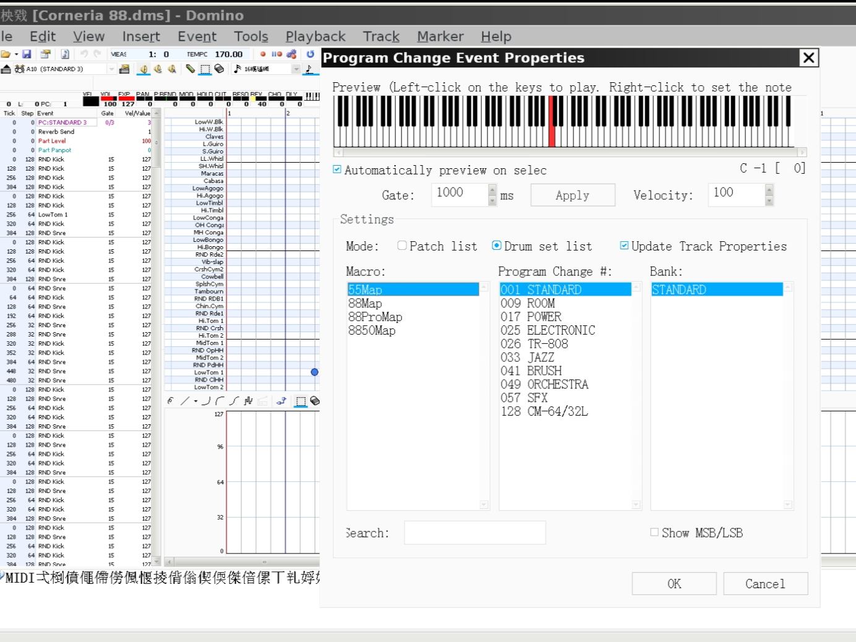Open the Insert menu
Viewport: 856px width, 642px height.
141,36
